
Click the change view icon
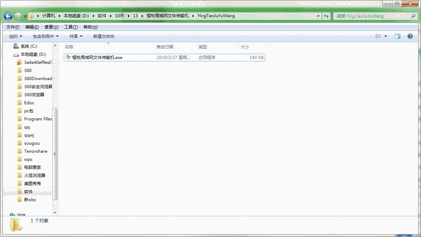[x=378, y=37]
